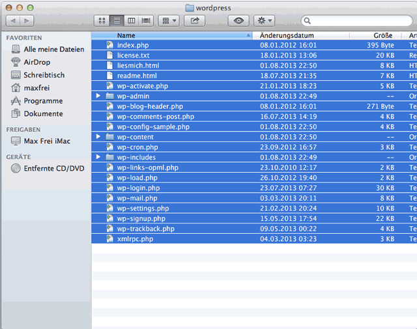Click the wp-activate.php file icon
417x329 pixels.
(109, 85)
